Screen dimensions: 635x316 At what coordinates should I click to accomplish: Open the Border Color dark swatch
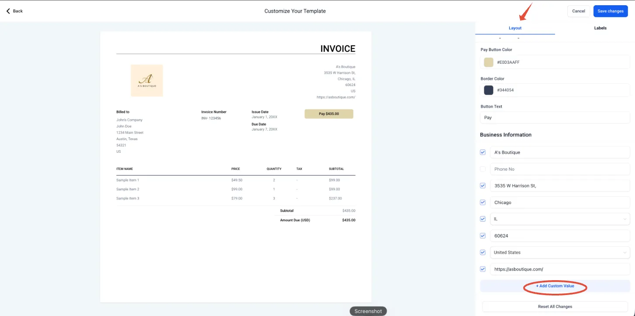[489, 90]
